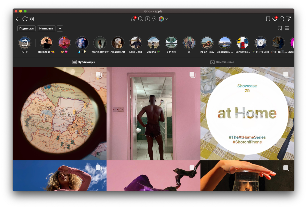The width and height of the screenshot is (307, 208).
Task: Switch to the Отмеченные tab
Action: point(222,62)
